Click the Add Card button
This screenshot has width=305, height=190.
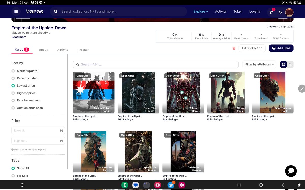coord(281,48)
